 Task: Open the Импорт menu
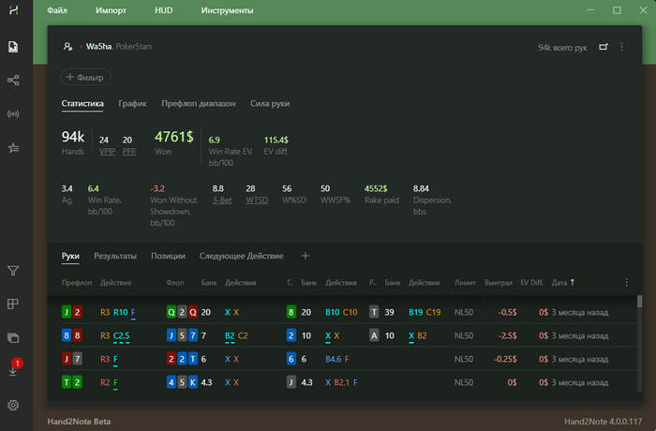(x=111, y=12)
